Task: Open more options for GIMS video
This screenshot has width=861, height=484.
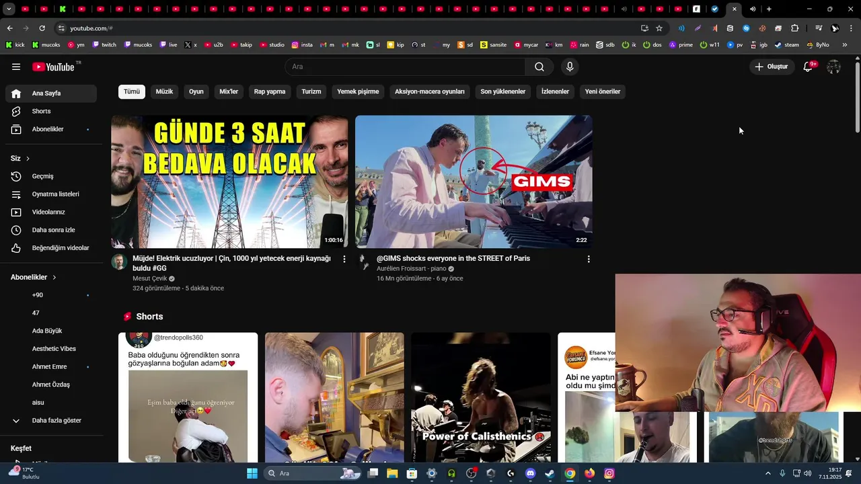Action: 589,259
